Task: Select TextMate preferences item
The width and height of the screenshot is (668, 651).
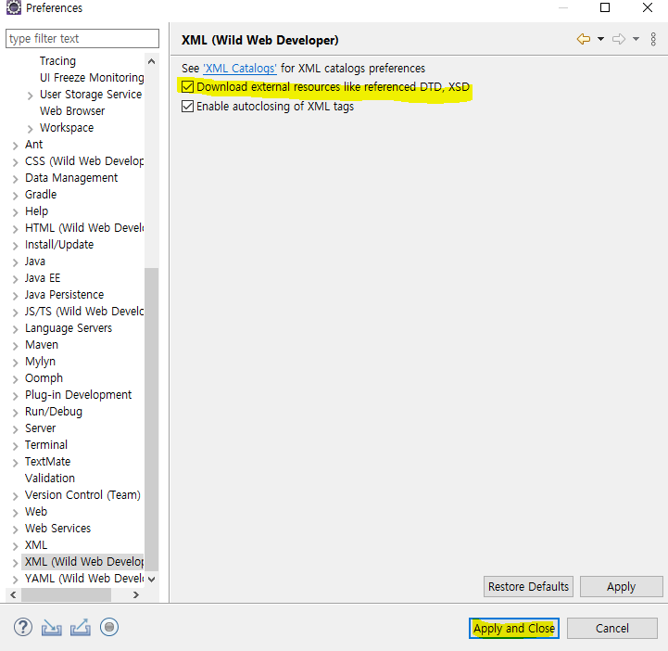Action: pyautogui.click(x=47, y=461)
